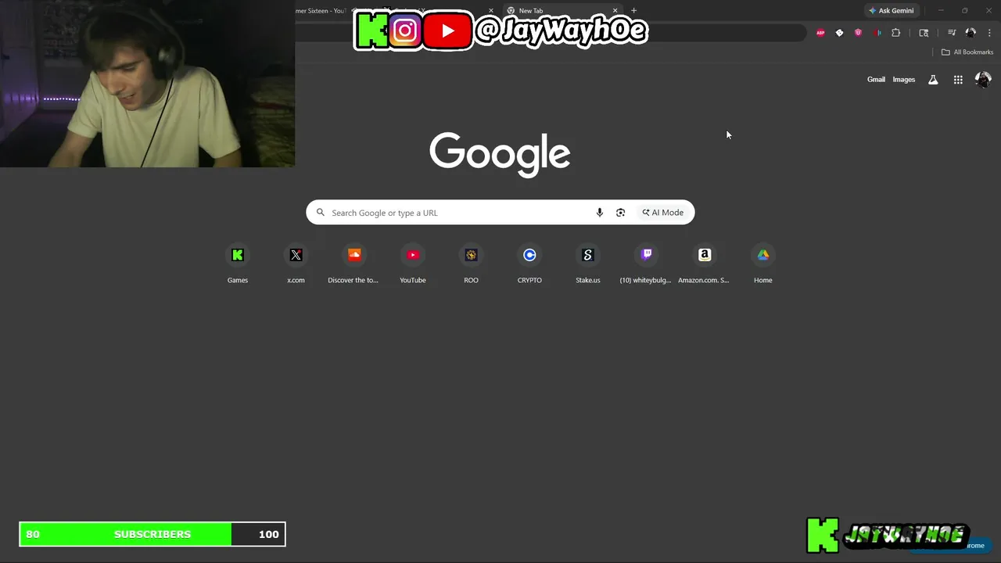Focus the browser address bar

point(551,33)
